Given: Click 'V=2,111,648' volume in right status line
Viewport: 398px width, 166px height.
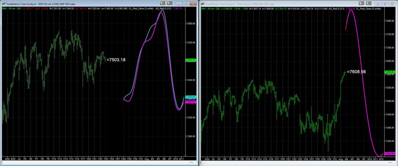Looking at the screenshot, I should tap(321, 8).
